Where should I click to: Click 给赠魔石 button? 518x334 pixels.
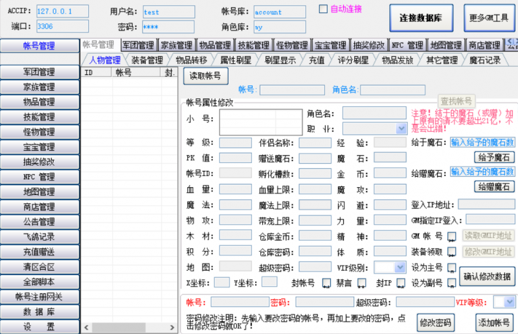pos(494,186)
